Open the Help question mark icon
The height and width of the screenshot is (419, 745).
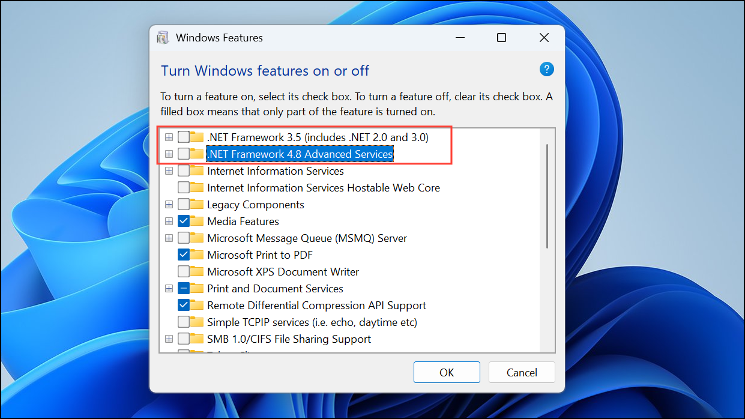coord(546,69)
